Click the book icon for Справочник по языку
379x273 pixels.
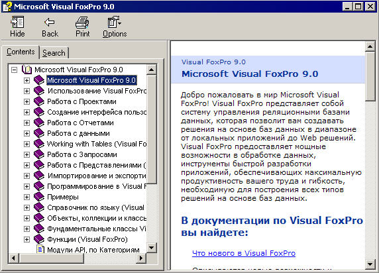point(39,207)
